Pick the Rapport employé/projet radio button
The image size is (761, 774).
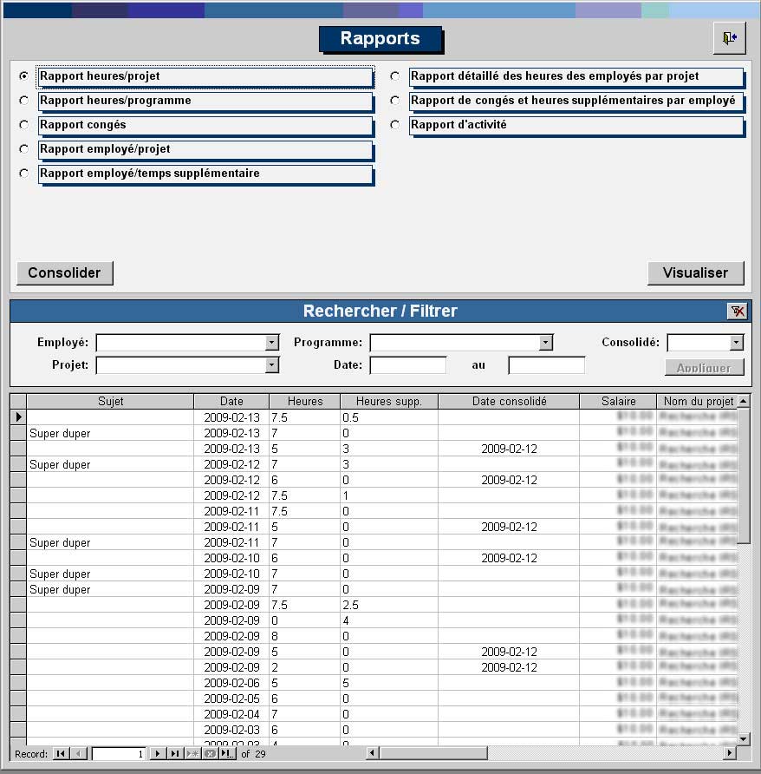(x=23, y=148)
